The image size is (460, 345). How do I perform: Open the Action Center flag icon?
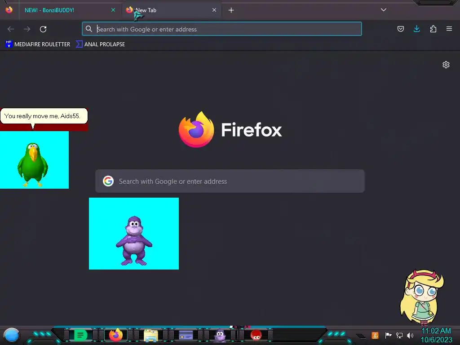[x=388, y=335]
